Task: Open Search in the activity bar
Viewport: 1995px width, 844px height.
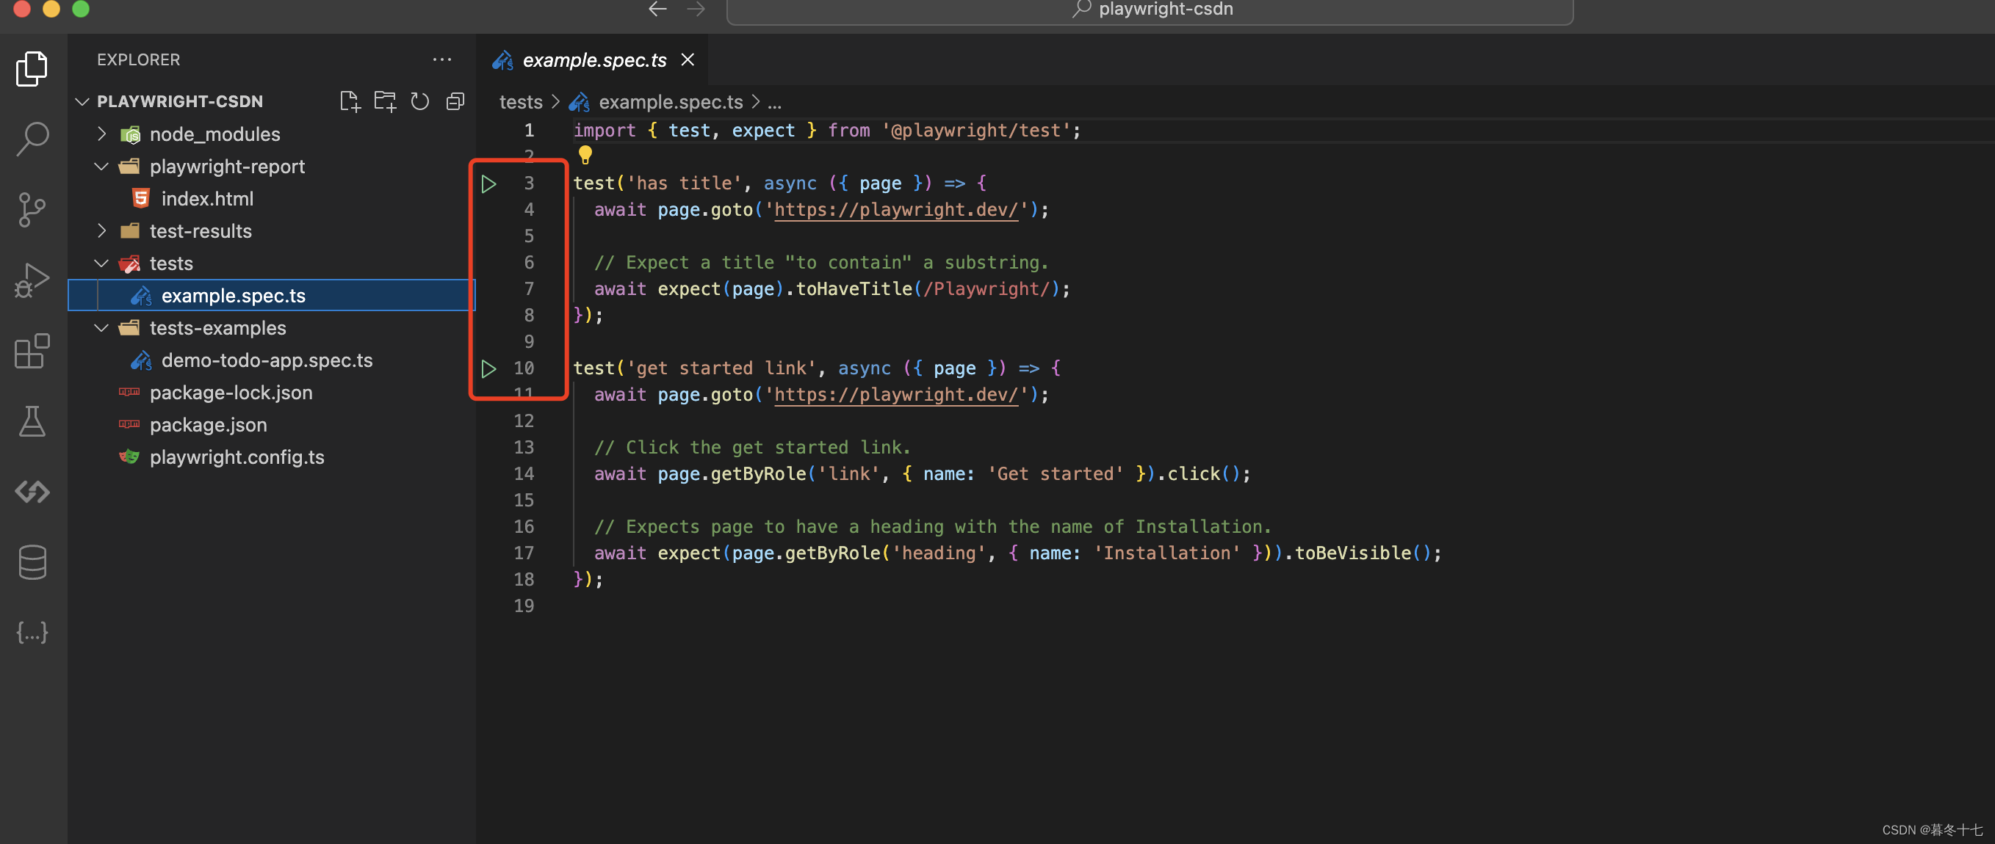Action: pos(32,139)
